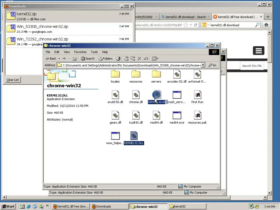Select the nacl64.dll file
The width and height of the screenshot is (280, 210).
point(156,118)
